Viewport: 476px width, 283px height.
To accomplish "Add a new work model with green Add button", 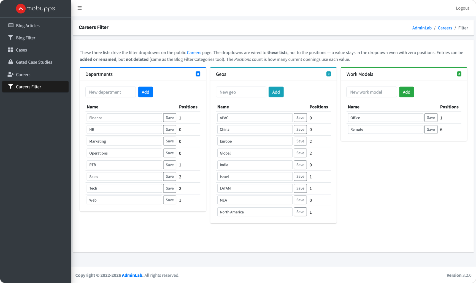I will coord(407,92).
